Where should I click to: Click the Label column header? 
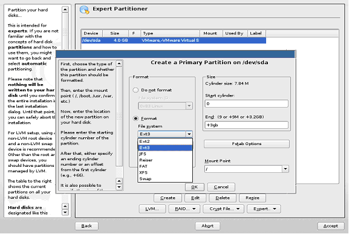[x=256, y=33]
